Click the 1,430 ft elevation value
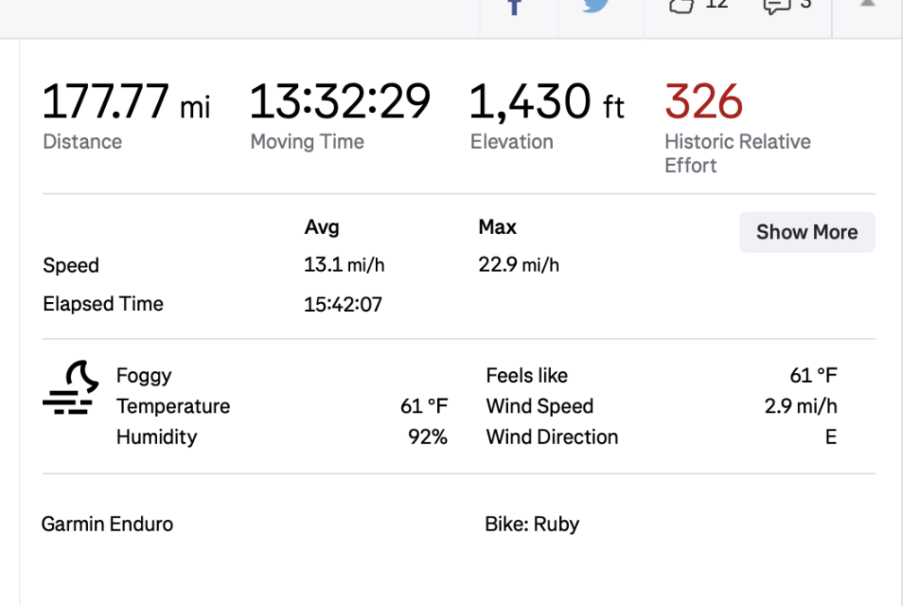 (546, 102)
